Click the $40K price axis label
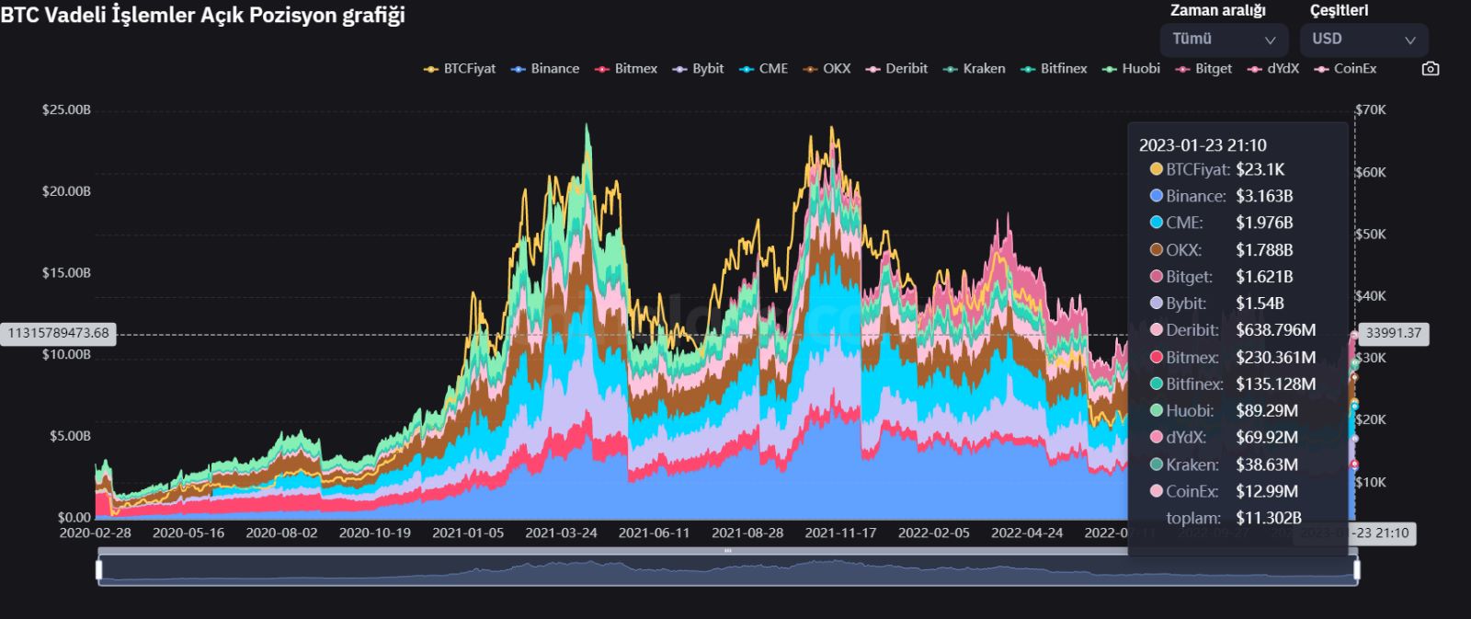The height and width of the screenshot is (619, 1471). [1370, 295]
